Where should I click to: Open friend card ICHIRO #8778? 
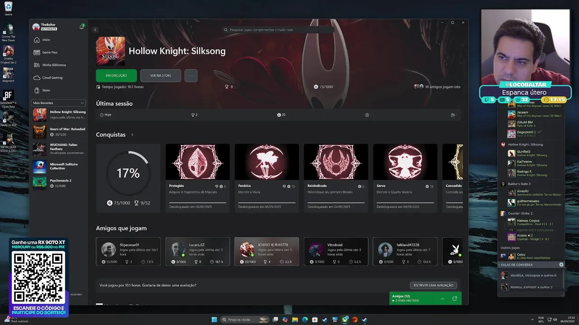click(x=266, y=251)
